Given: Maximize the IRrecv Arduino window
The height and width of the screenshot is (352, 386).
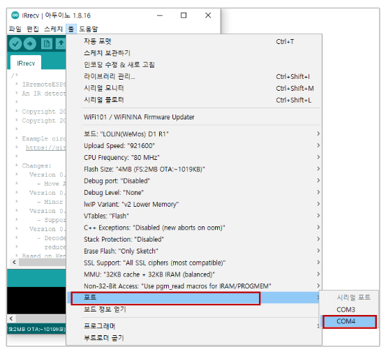Looking at the screenshot, I should 184,15.
